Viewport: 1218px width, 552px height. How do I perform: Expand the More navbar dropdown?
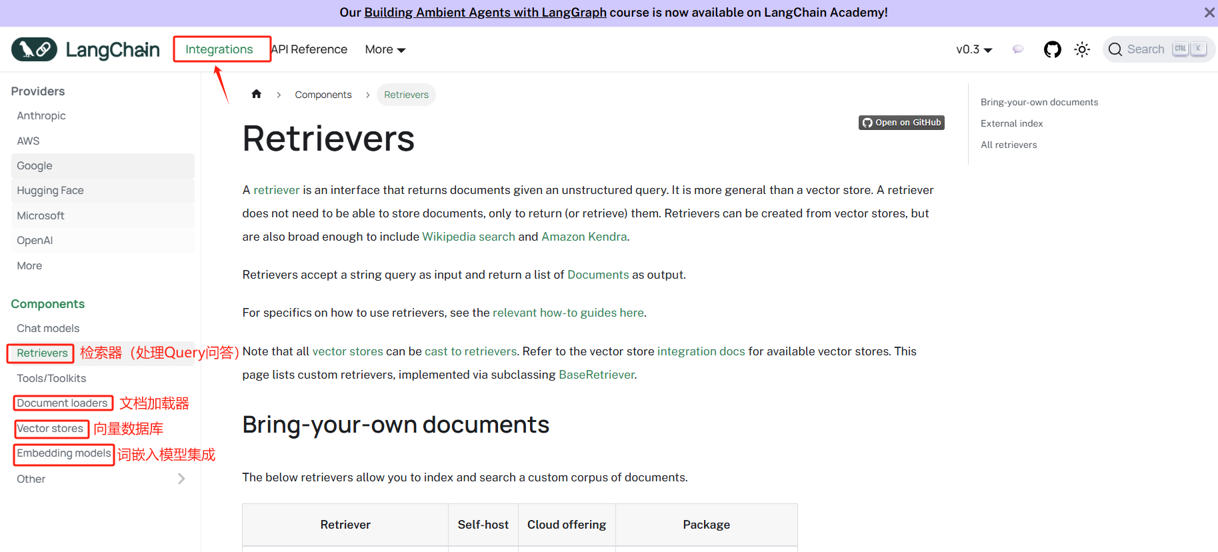(385, 49)
